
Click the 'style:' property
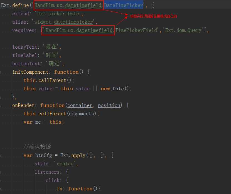point(43,164)
